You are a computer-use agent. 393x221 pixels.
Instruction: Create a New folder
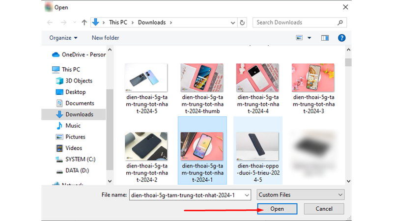pos(105,38)
